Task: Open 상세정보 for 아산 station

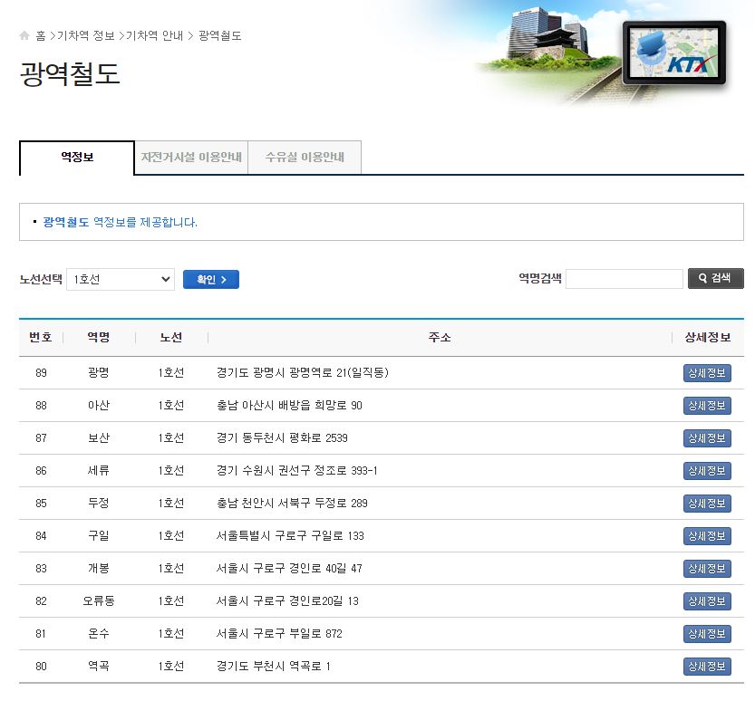Action: [x=708, y=406]
